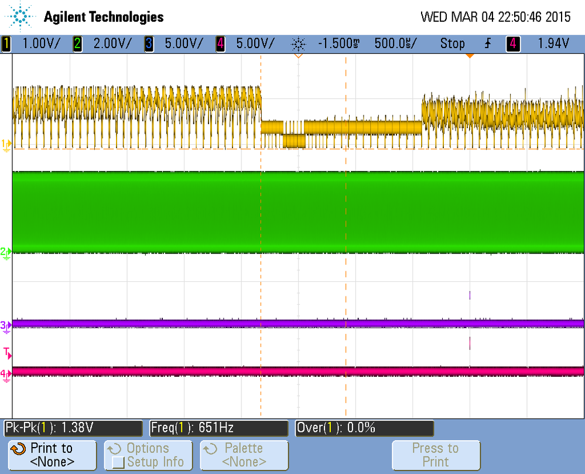585x474 pixels.
Task: Click the trigger source channel 4 badge
Action: point(513,44)
